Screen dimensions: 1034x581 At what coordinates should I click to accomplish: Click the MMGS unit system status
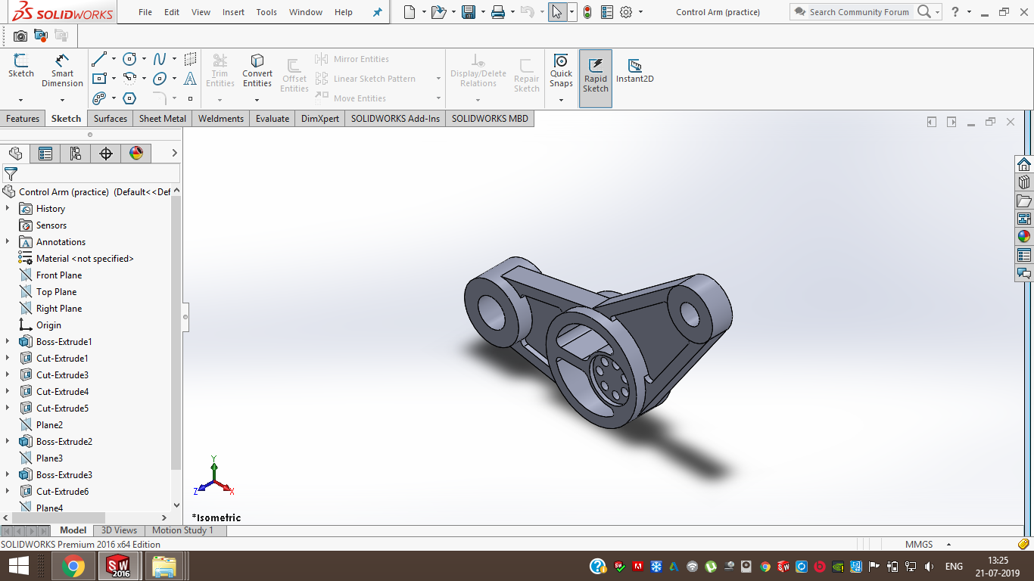tap(919, 545)
